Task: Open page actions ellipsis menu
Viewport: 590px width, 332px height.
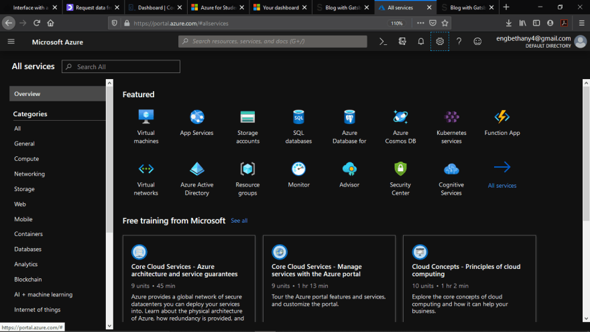Action: coord(420,23)
